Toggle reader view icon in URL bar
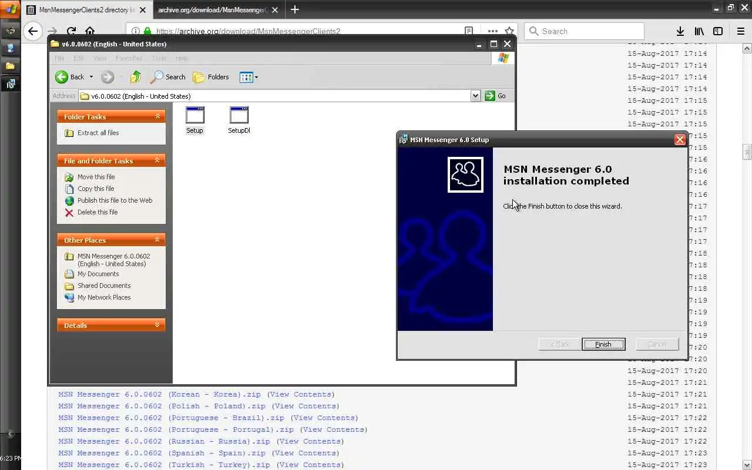Screen dimensions: 752x470 469,31
